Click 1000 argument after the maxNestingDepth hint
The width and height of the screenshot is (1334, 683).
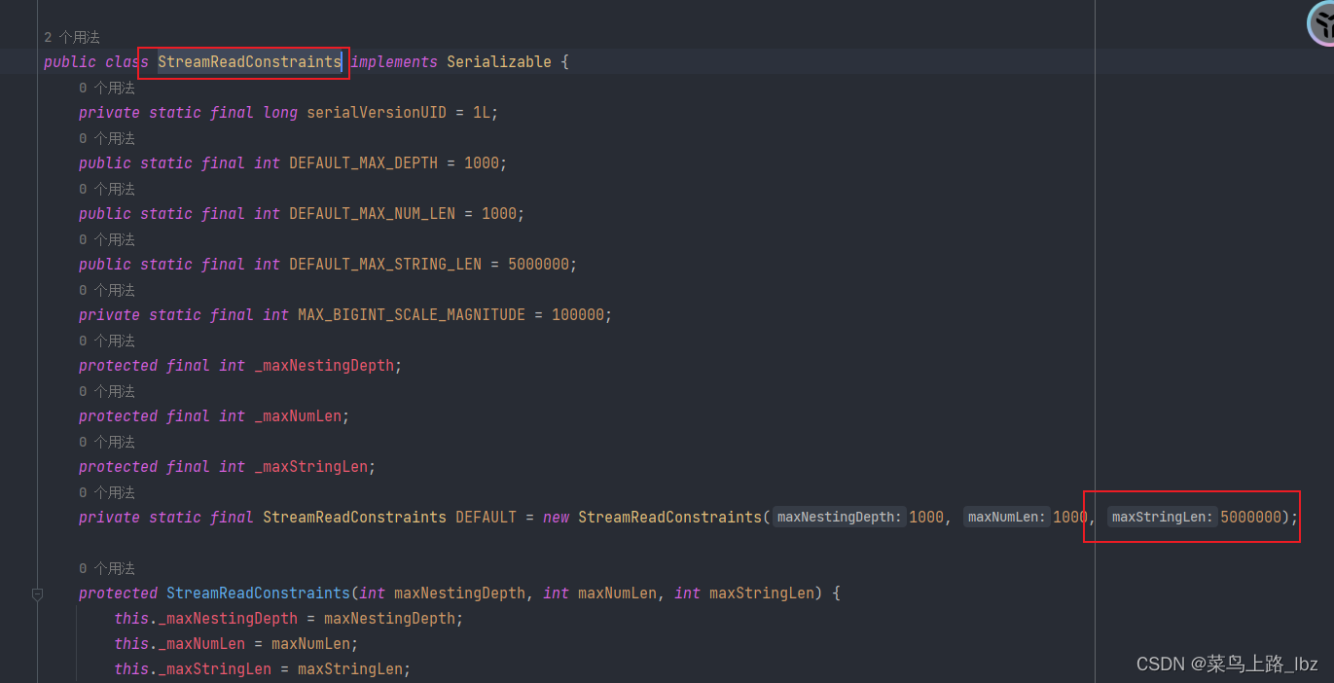tap(926, 518)
